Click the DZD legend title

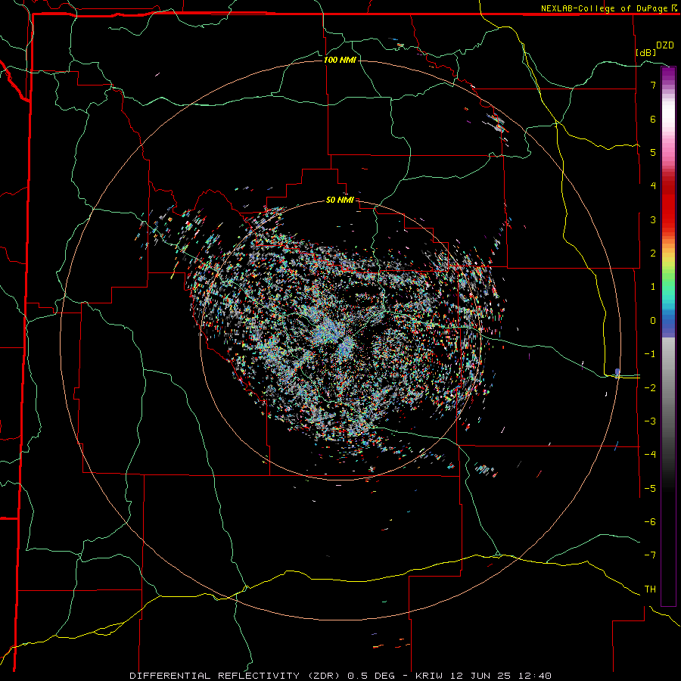[665, 45]
